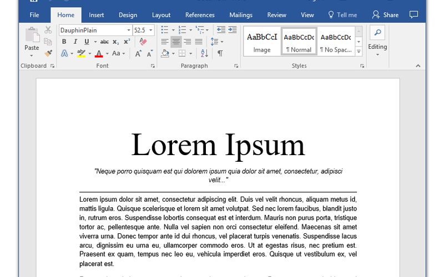The image size is (444, 277).
Task: Switch to the Insert tab
Action: (96, 15)
